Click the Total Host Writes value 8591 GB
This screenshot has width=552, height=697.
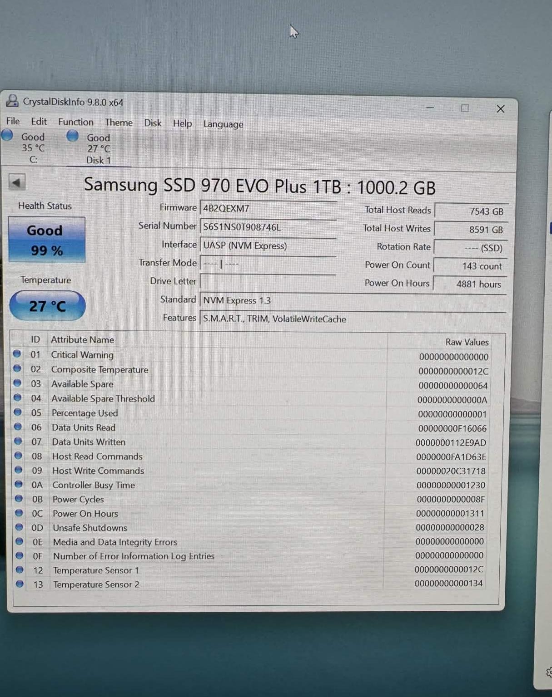471,230
